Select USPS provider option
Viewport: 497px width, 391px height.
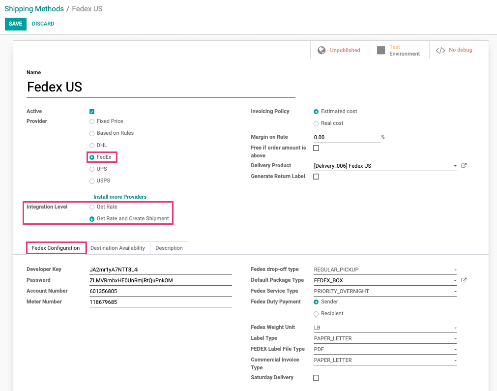[x=92, y=181]
